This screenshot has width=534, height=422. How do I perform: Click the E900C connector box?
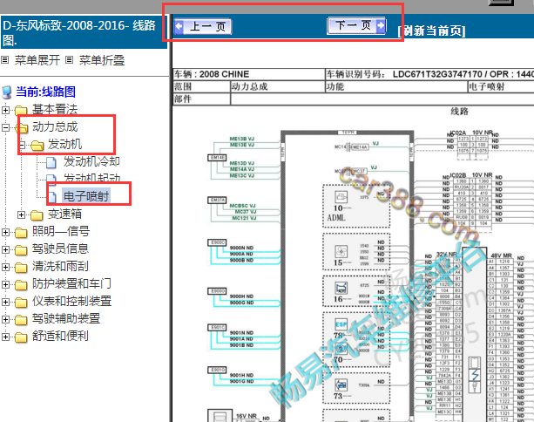217,242
